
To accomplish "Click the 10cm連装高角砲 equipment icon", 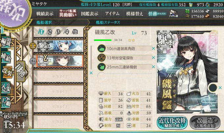I will coord(101,48).
